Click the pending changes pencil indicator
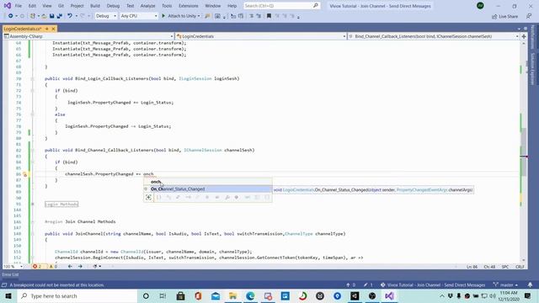This screenshot has height=303, width=539. (x=368, y=284)
